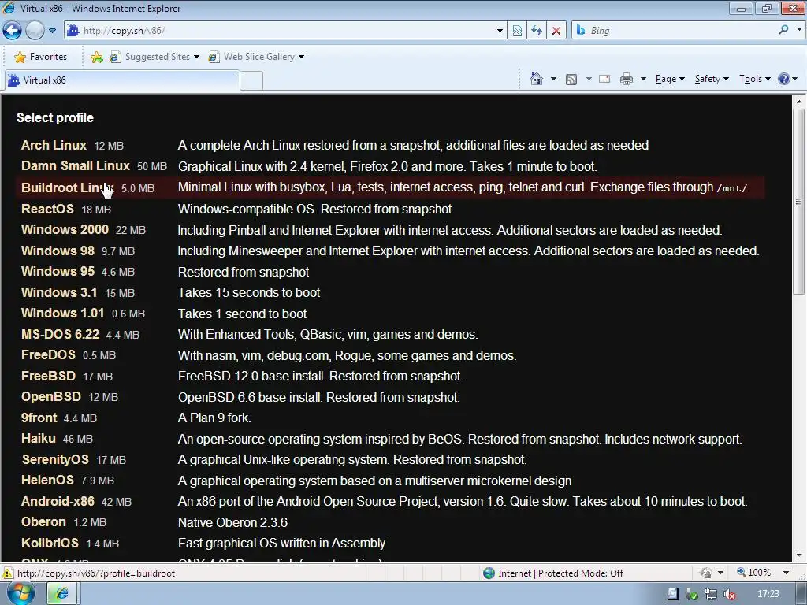Image resolution: width=807 pixels, height=605 pixels.
Task: Open the Damn Small Linux profile
Action: (75, 166)
